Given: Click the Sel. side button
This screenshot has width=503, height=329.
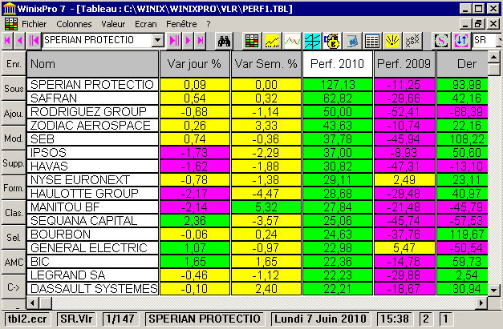Looking at the screenshot, I should [x=14, y=238].
